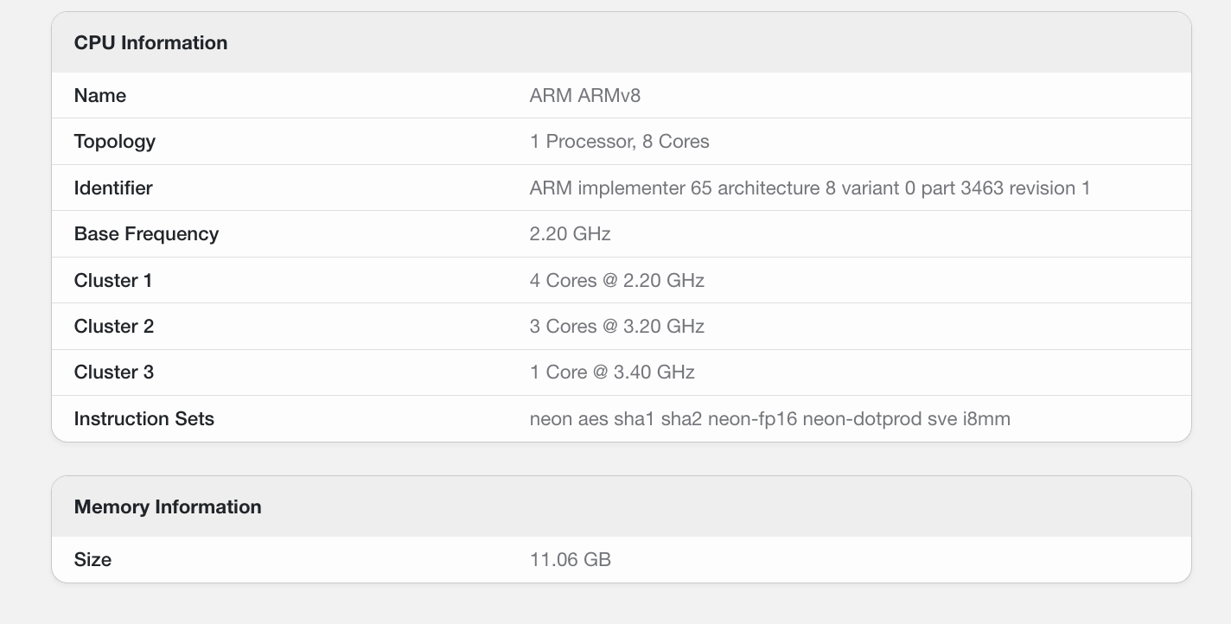Select the ARM ARMv8 name value
The image size is (1231, 624).
click(x=584, y=96)
